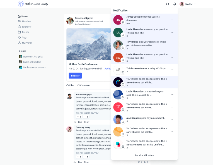The height and width of the screenshot is (165, 213).
Task: Upvote Savannah Nguyen's comment answer
Action: tap(79, 117)
